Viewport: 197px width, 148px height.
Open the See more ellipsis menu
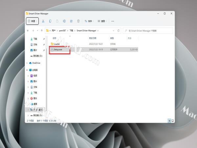tap(113, 21)
